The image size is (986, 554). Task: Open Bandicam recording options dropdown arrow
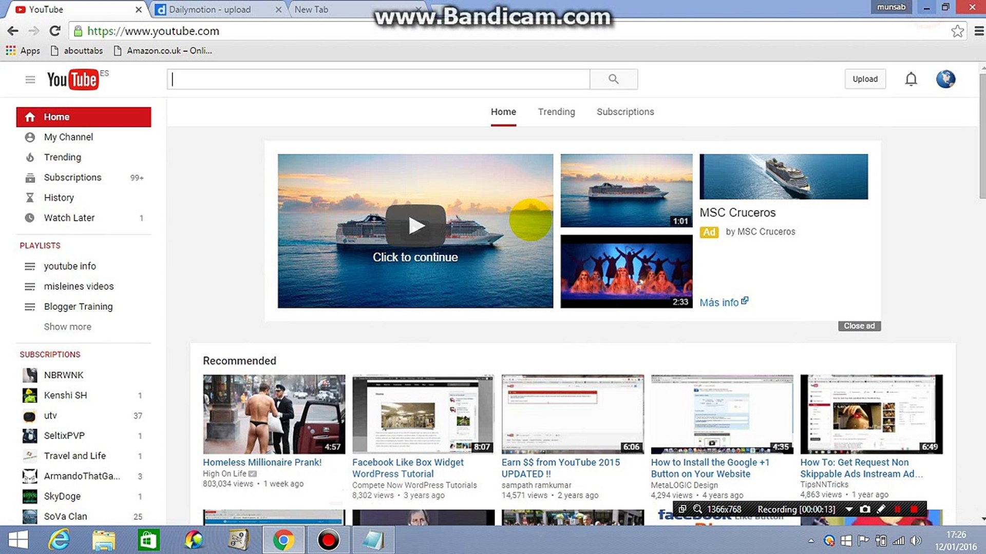[849, 509]
